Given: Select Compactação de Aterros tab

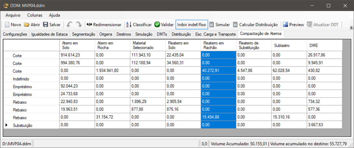Looking at the screenshot, I should point(261,34).
